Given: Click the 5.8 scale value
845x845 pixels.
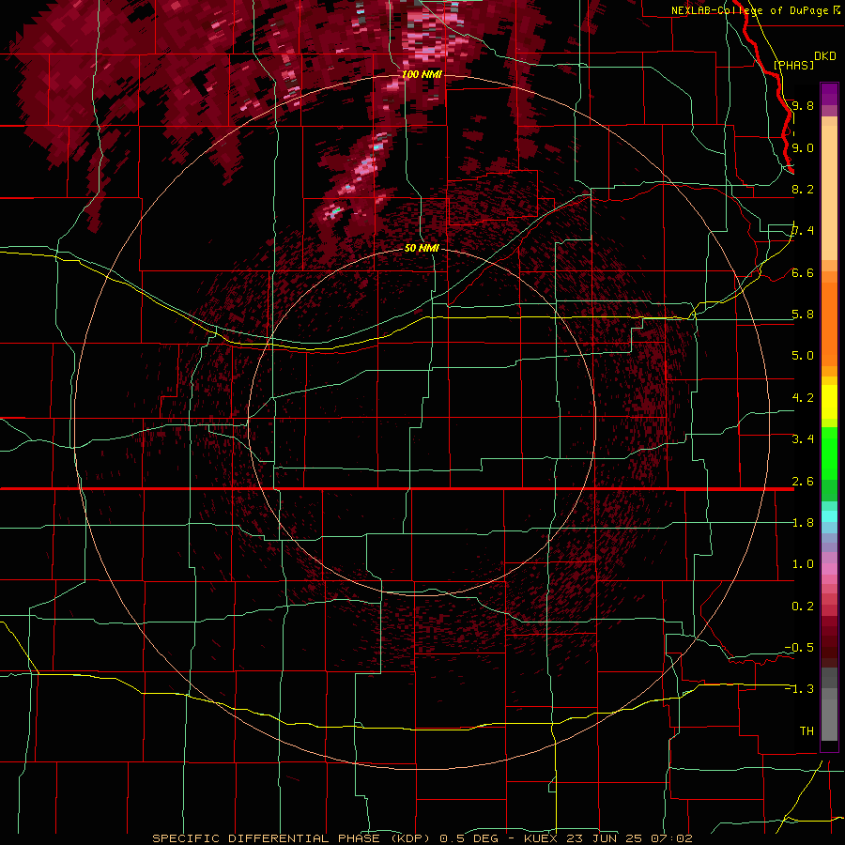Looking at the screenshot, I should [x=803, y=315].
